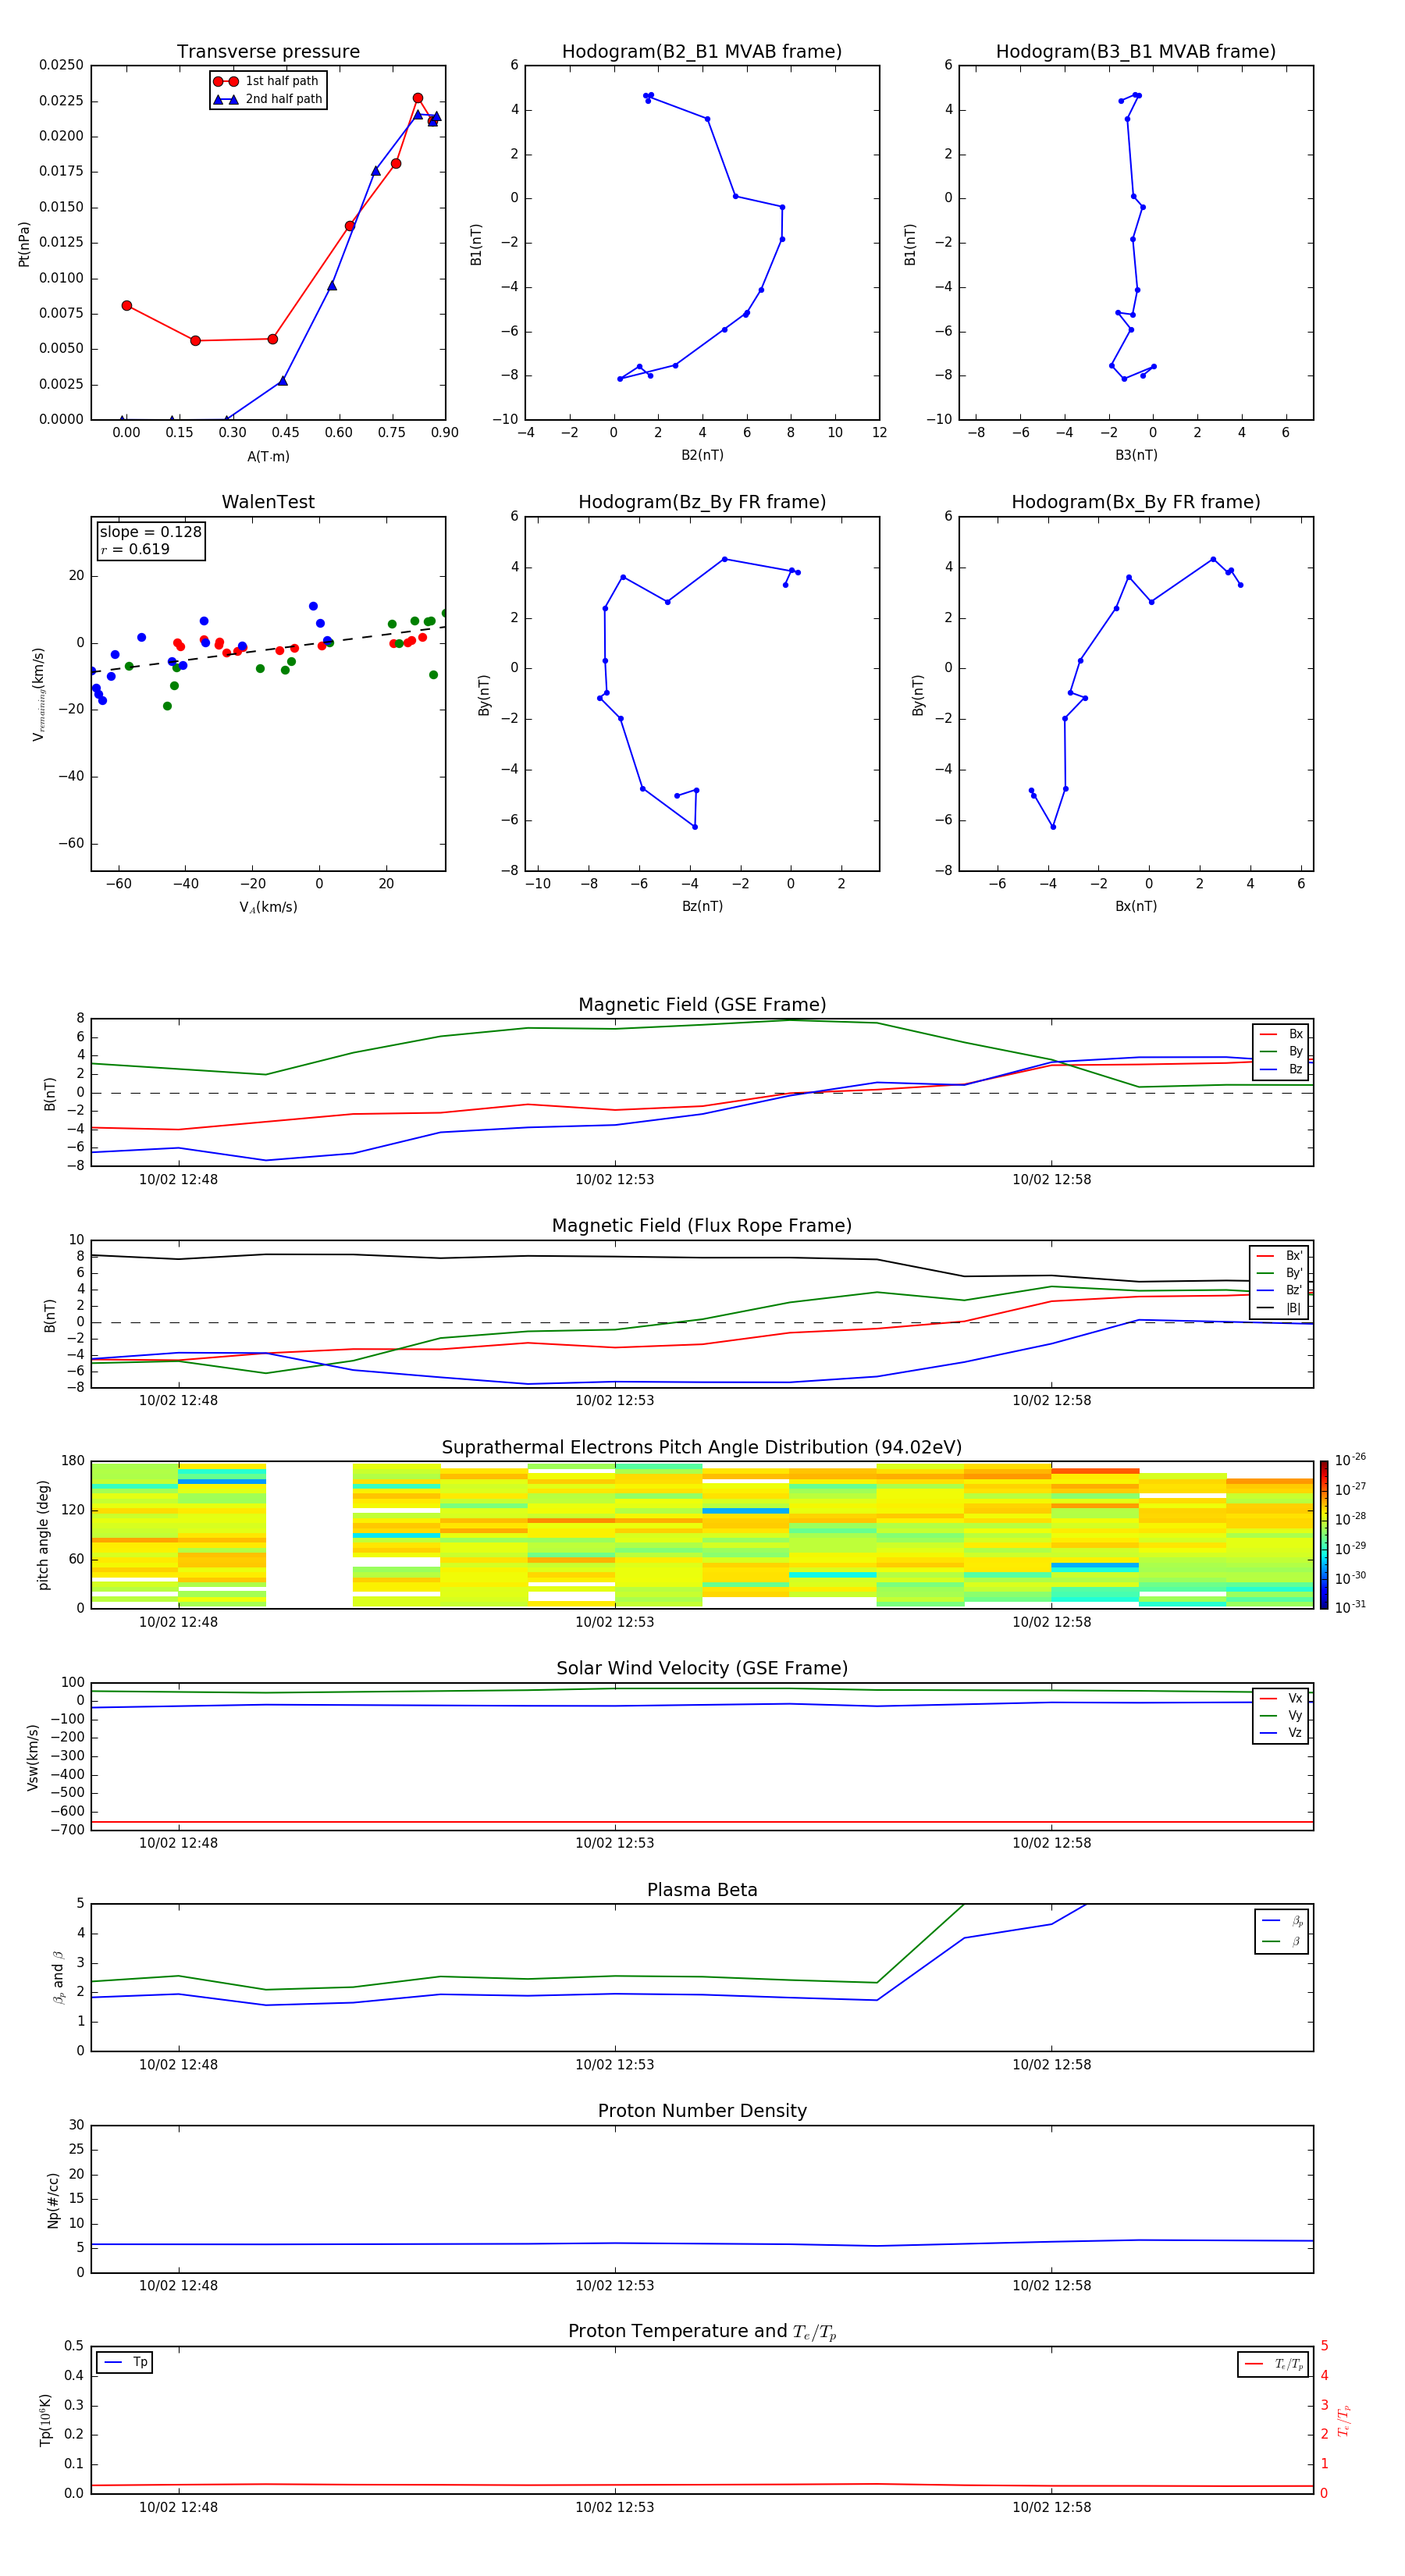Click the 'r = 0.619' annotation
Screen dimensions: 1405x2576
tap(135, 549)
